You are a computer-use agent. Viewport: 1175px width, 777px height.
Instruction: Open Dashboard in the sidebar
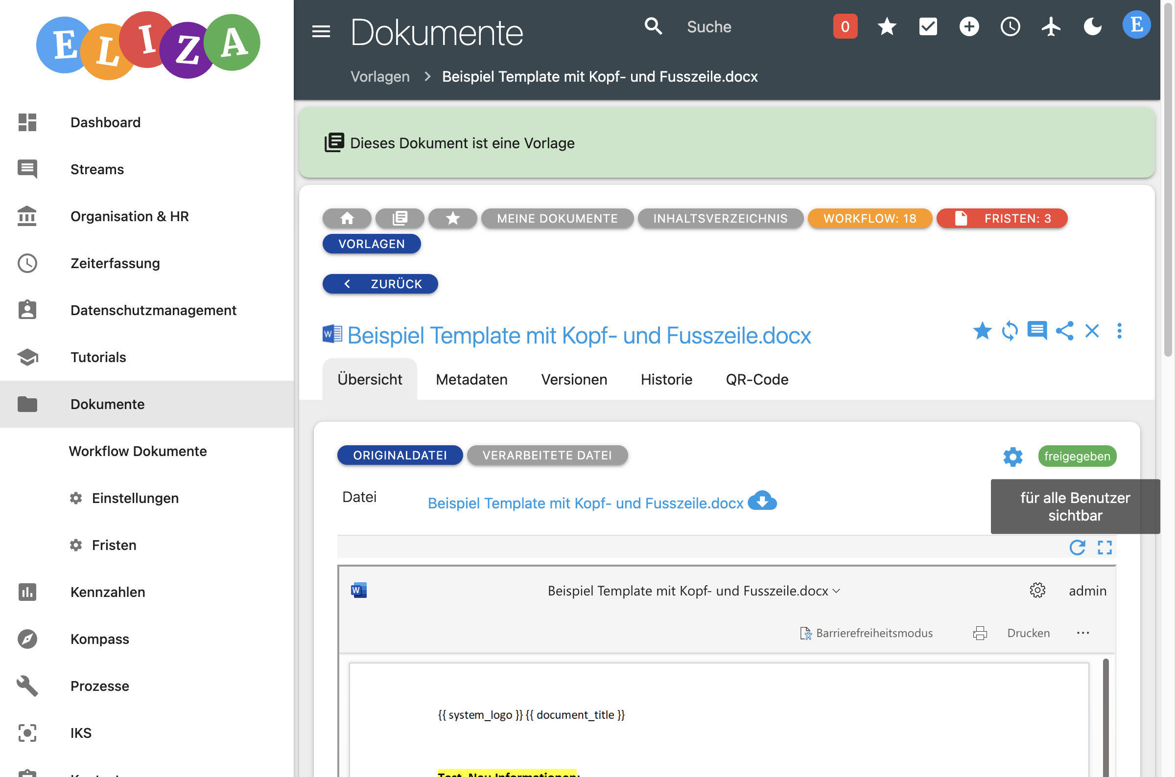pos(147,122)
